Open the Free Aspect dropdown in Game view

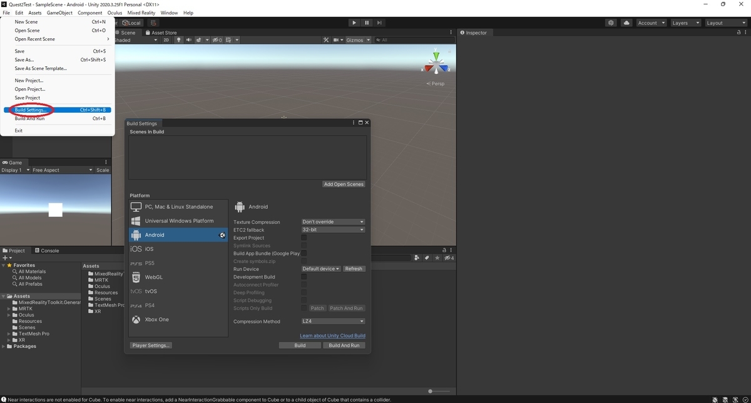click(x=61, y=170)
